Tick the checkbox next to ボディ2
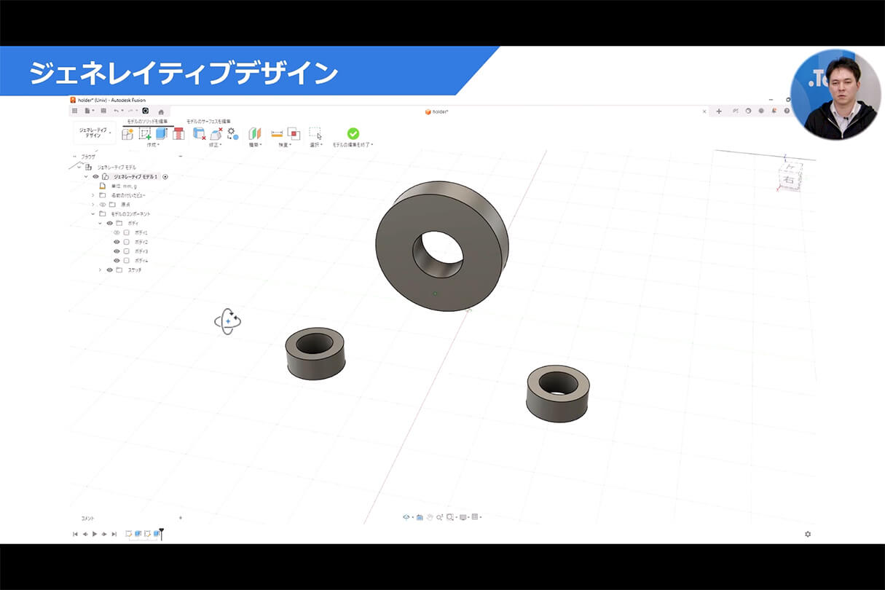 pyautogui.click(x=127, y=242)
